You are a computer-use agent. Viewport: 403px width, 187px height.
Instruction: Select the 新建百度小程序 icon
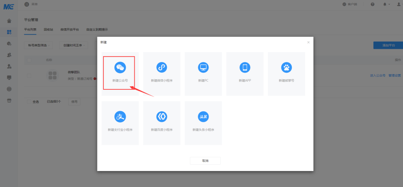tap(162, 117)
